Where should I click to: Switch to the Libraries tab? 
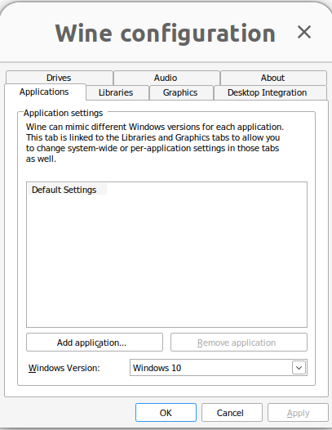(x=117, y=92)
